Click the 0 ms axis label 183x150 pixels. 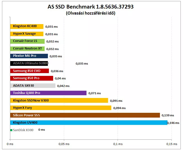click(x=10, y=144)
